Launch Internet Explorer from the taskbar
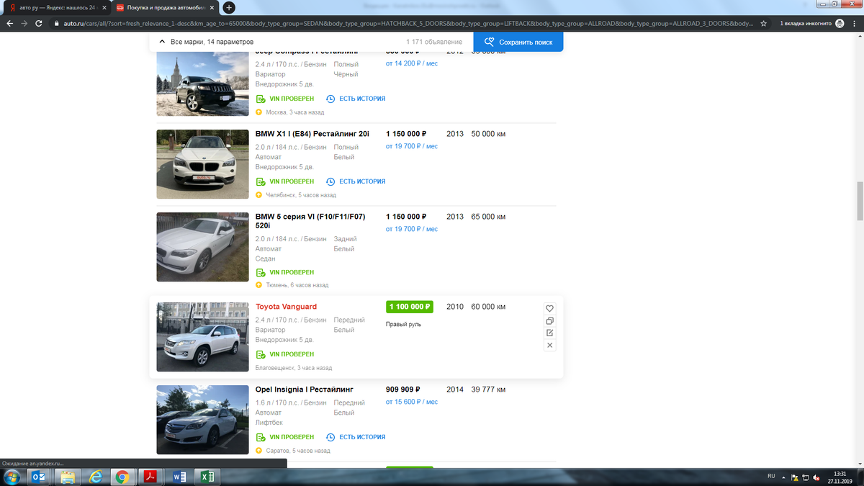864x486 pixels. 95,477
